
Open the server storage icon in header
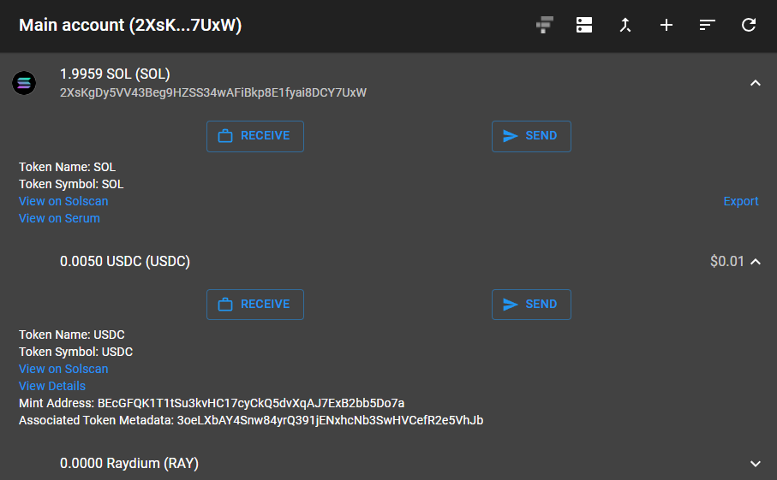tap(584, 25)
